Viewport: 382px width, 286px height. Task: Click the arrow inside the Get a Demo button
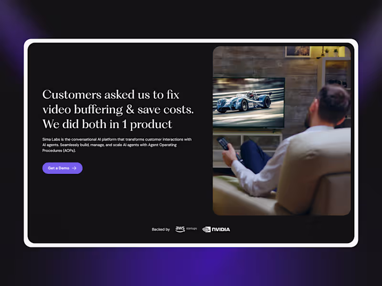click(74, 168)
